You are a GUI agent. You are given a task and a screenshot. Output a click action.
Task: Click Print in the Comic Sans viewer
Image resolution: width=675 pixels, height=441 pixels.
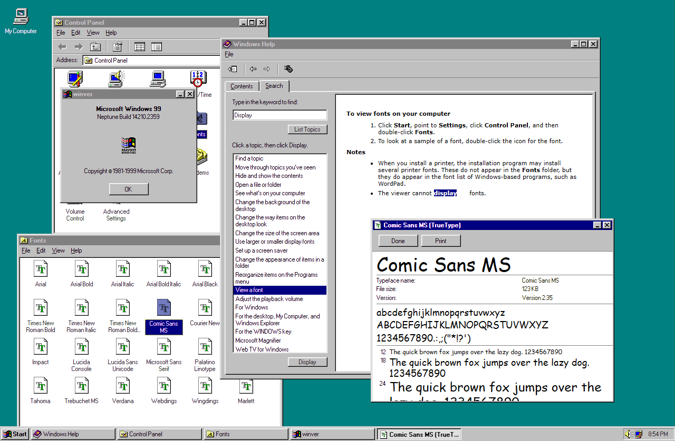(441, 241)
